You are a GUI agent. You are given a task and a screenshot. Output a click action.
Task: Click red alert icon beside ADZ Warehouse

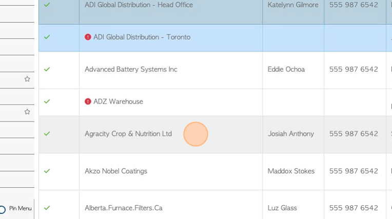pyautogui.click(x=88, y=102)
